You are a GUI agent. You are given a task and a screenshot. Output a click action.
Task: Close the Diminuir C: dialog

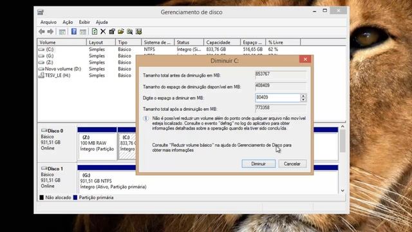pyautogui.click(x=305, y=59)
